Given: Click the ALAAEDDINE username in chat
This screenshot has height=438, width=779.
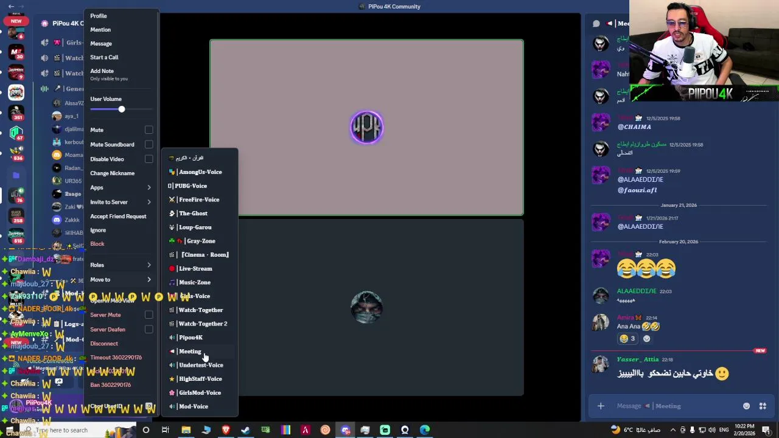Looking at the screenshot, I should click(637, 291).
